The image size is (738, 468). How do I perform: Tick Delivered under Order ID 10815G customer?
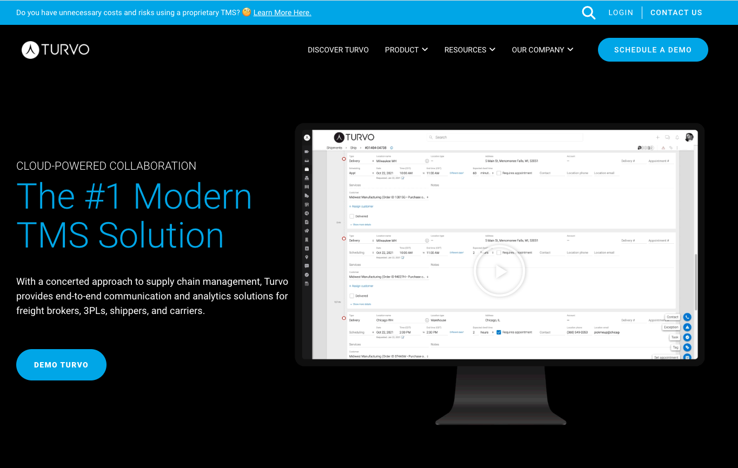pos(351,216)
